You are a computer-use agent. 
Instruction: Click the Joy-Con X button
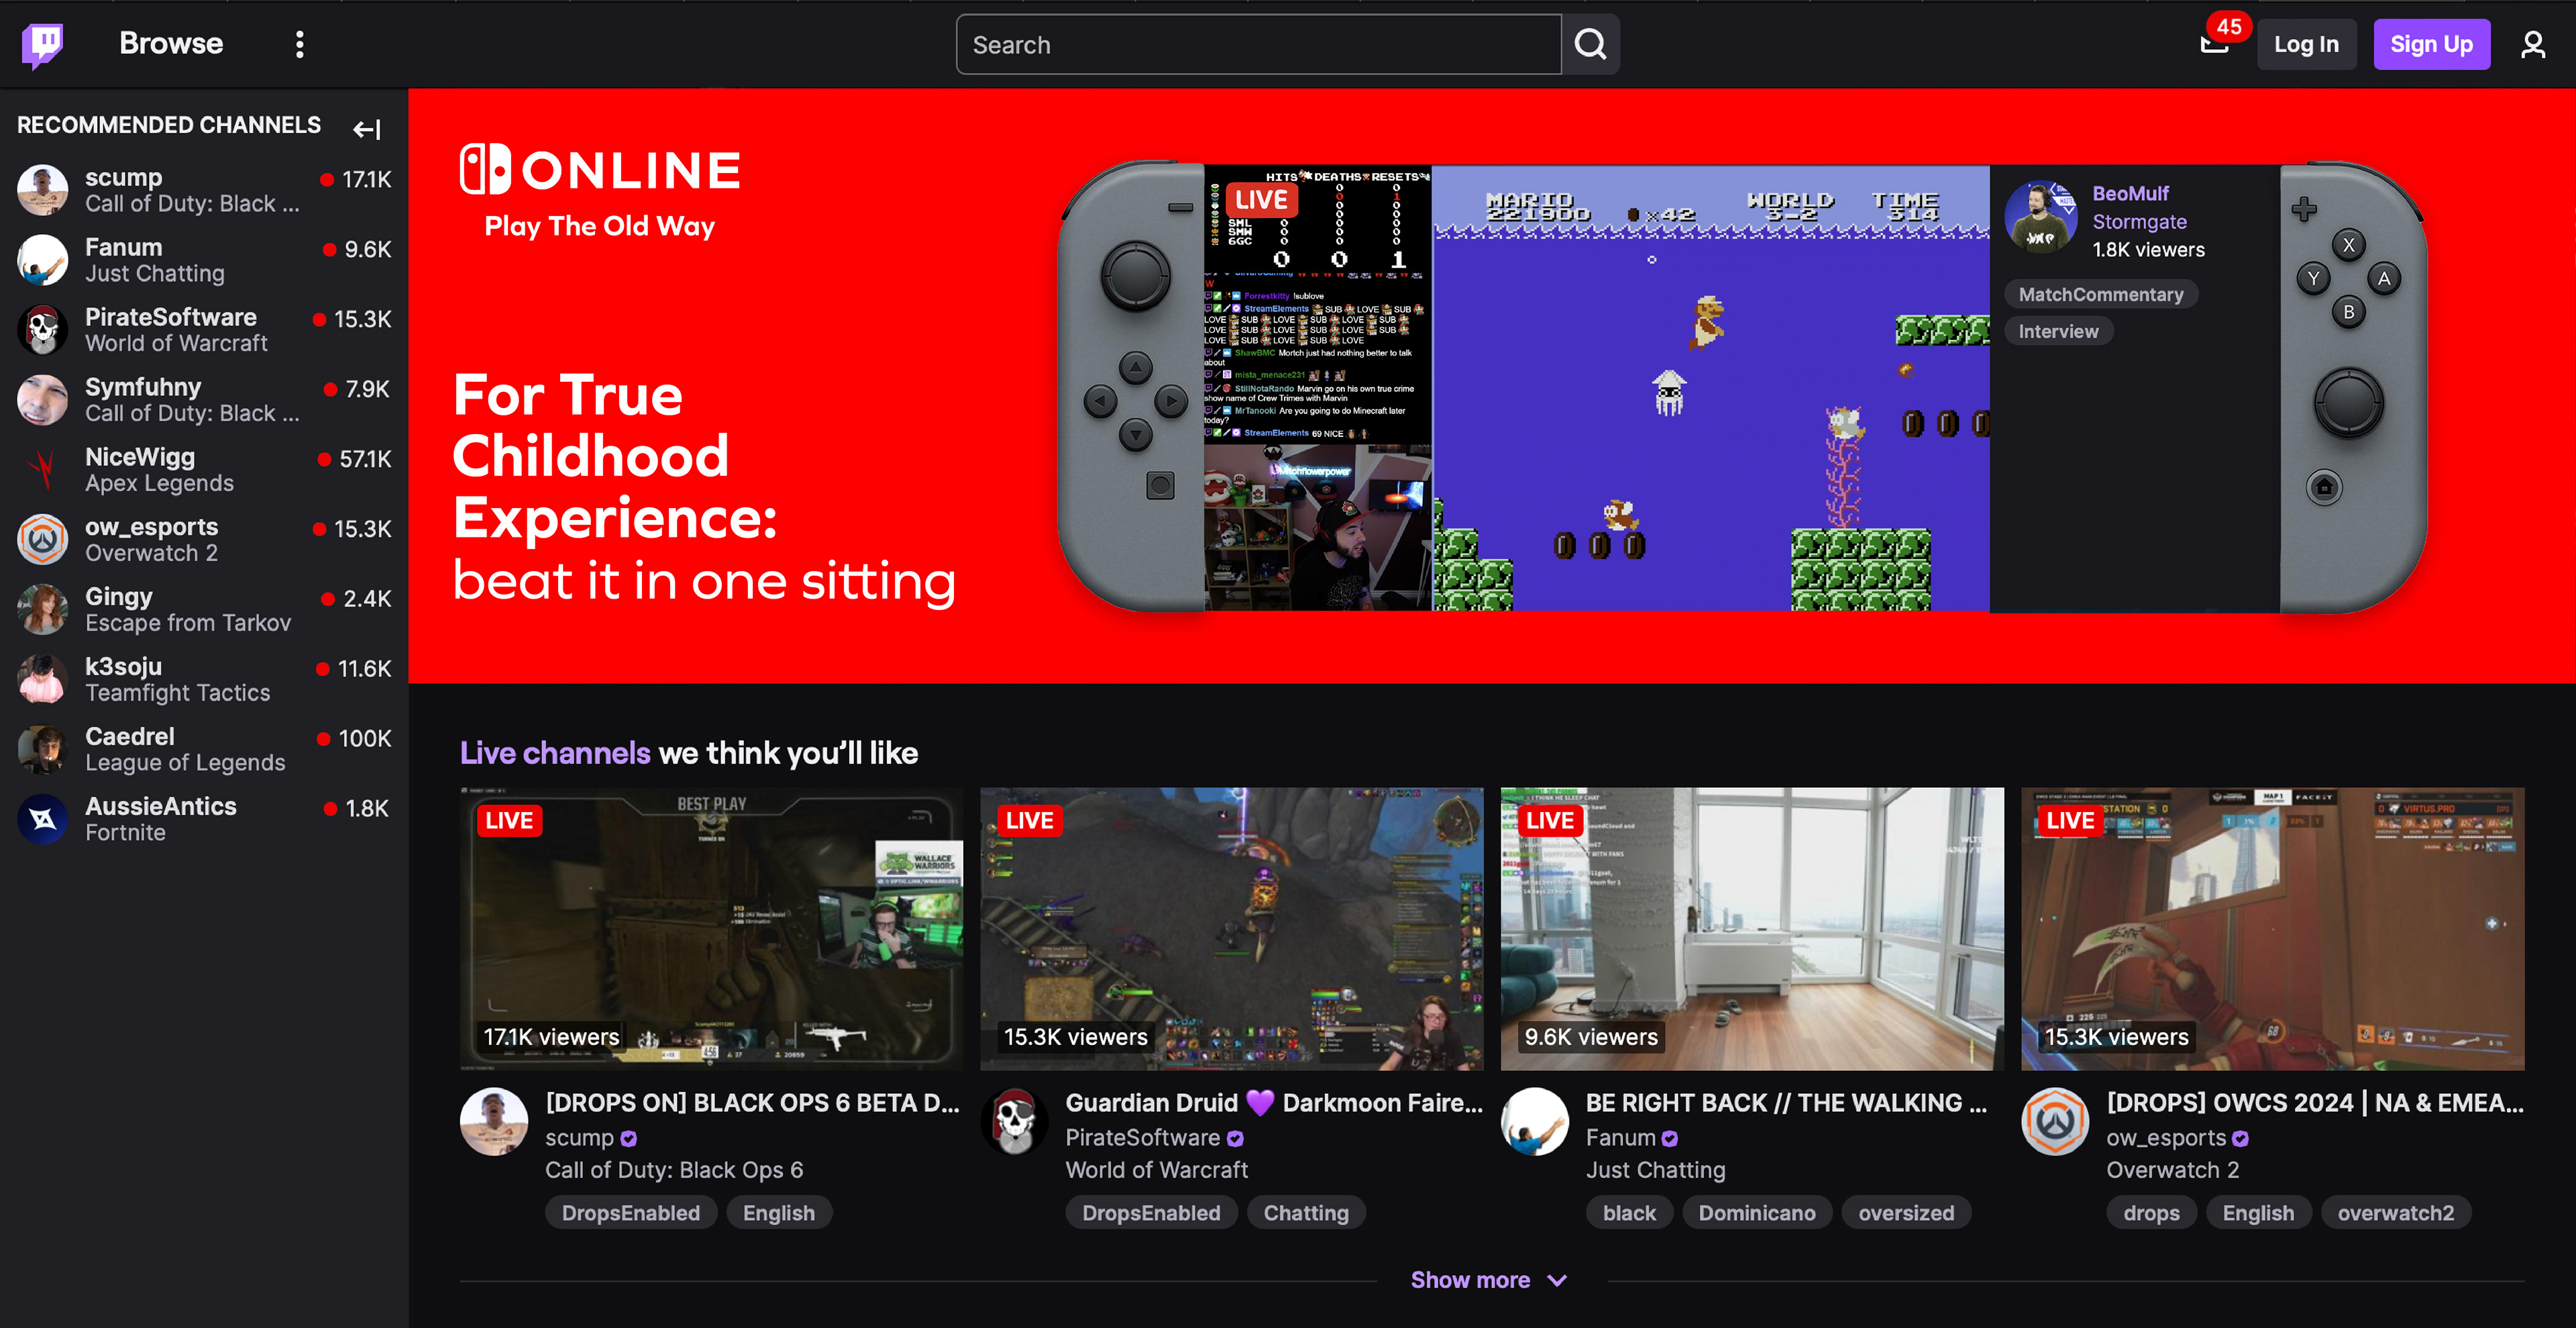(x=2348, y=245)
